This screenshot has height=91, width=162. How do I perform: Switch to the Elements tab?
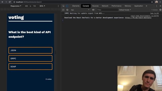tap(76, 6)
